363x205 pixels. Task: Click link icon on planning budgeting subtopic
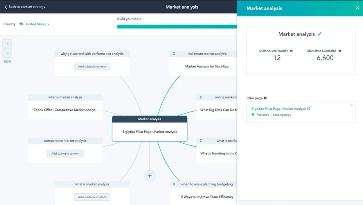pyautogui.click(x=174, y=184)
